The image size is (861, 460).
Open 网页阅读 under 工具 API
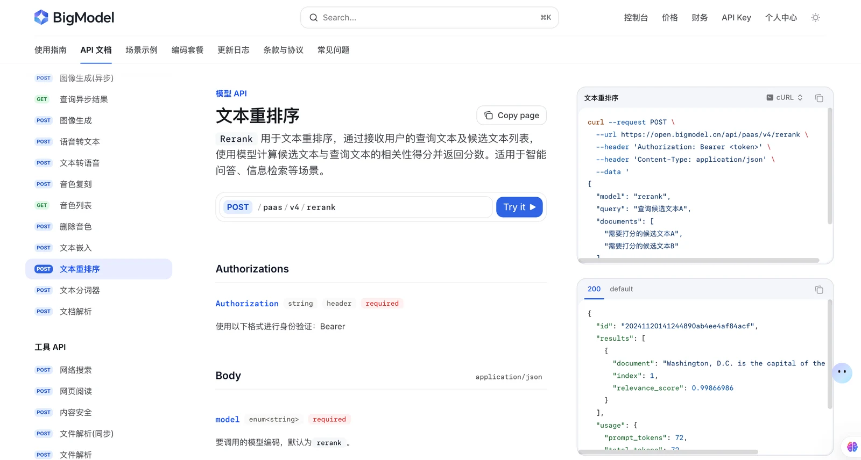(98, 391)
